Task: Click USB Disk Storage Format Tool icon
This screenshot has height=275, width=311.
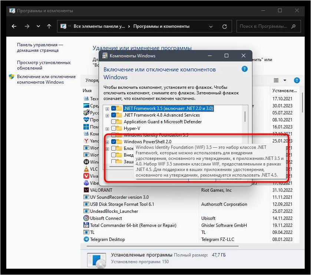Action: (86, 205)
